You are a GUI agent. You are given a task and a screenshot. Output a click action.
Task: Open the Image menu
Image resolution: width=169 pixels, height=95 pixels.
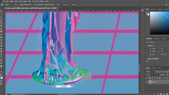pos(12,1)
